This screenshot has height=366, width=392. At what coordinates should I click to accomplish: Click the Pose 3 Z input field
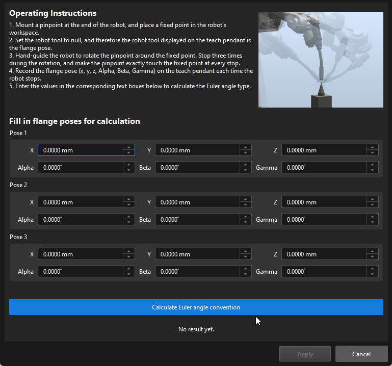[324, 254]
